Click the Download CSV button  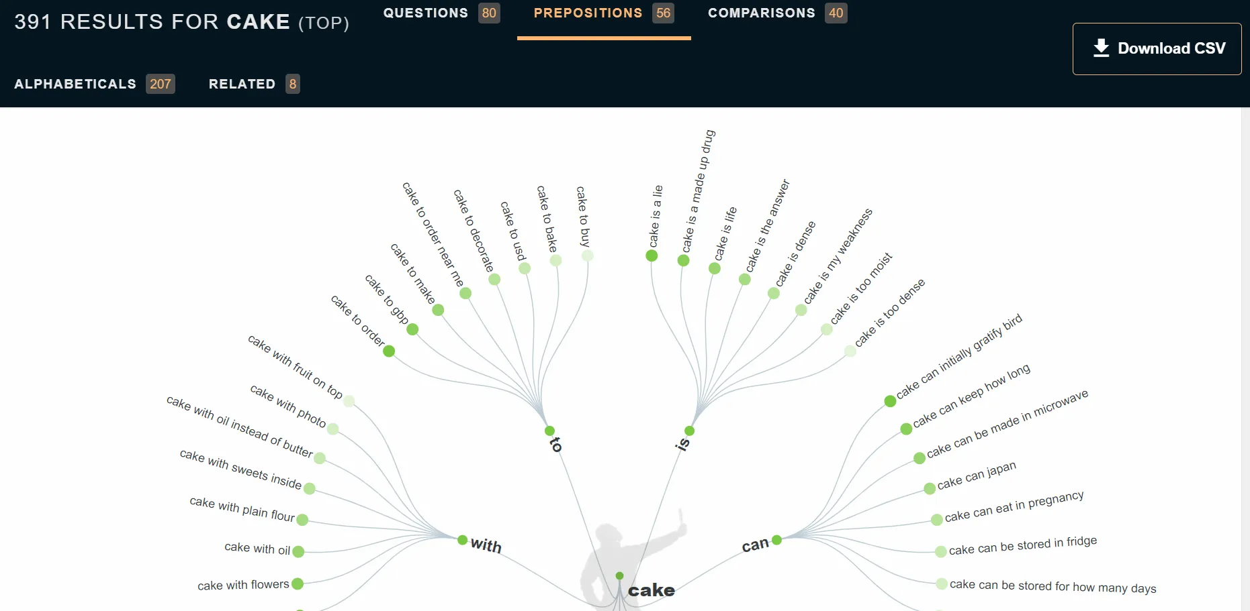pyautogui.click(x=1157, y=49)
